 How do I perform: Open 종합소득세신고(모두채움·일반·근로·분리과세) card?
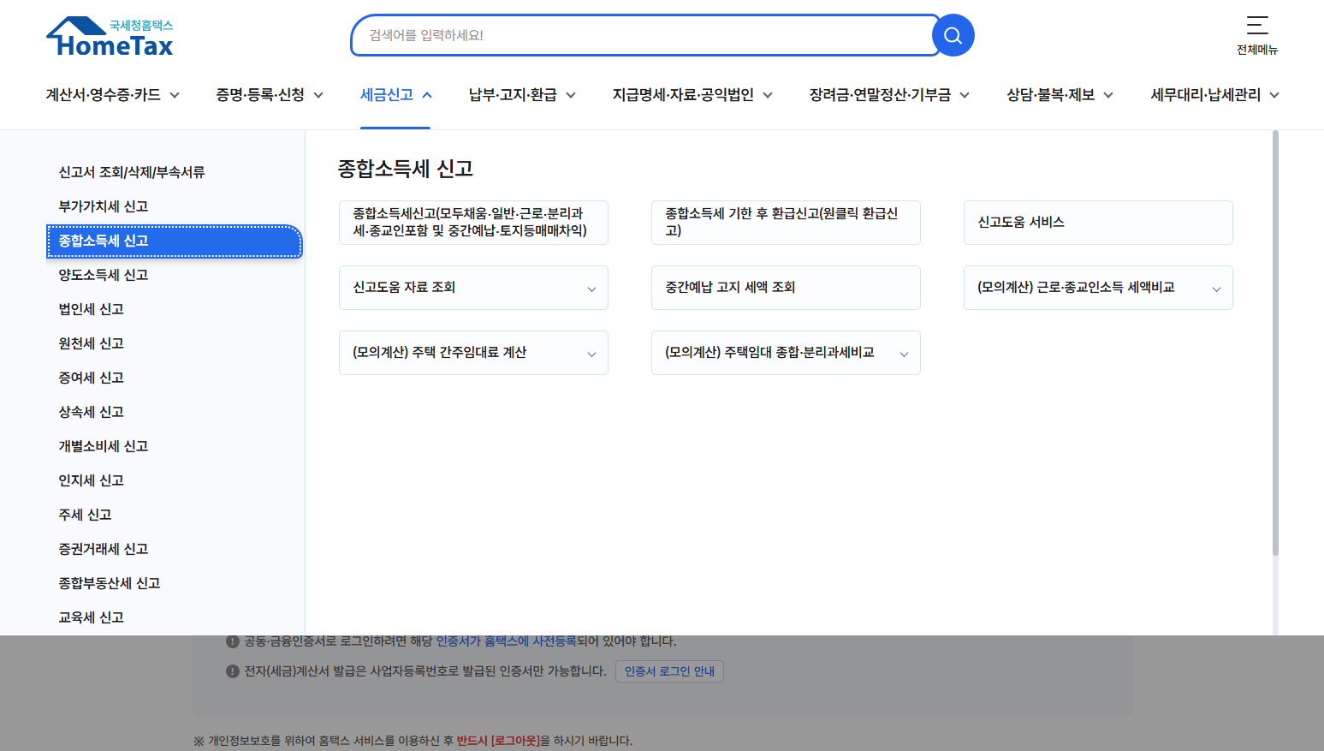(x=473, y=223)
